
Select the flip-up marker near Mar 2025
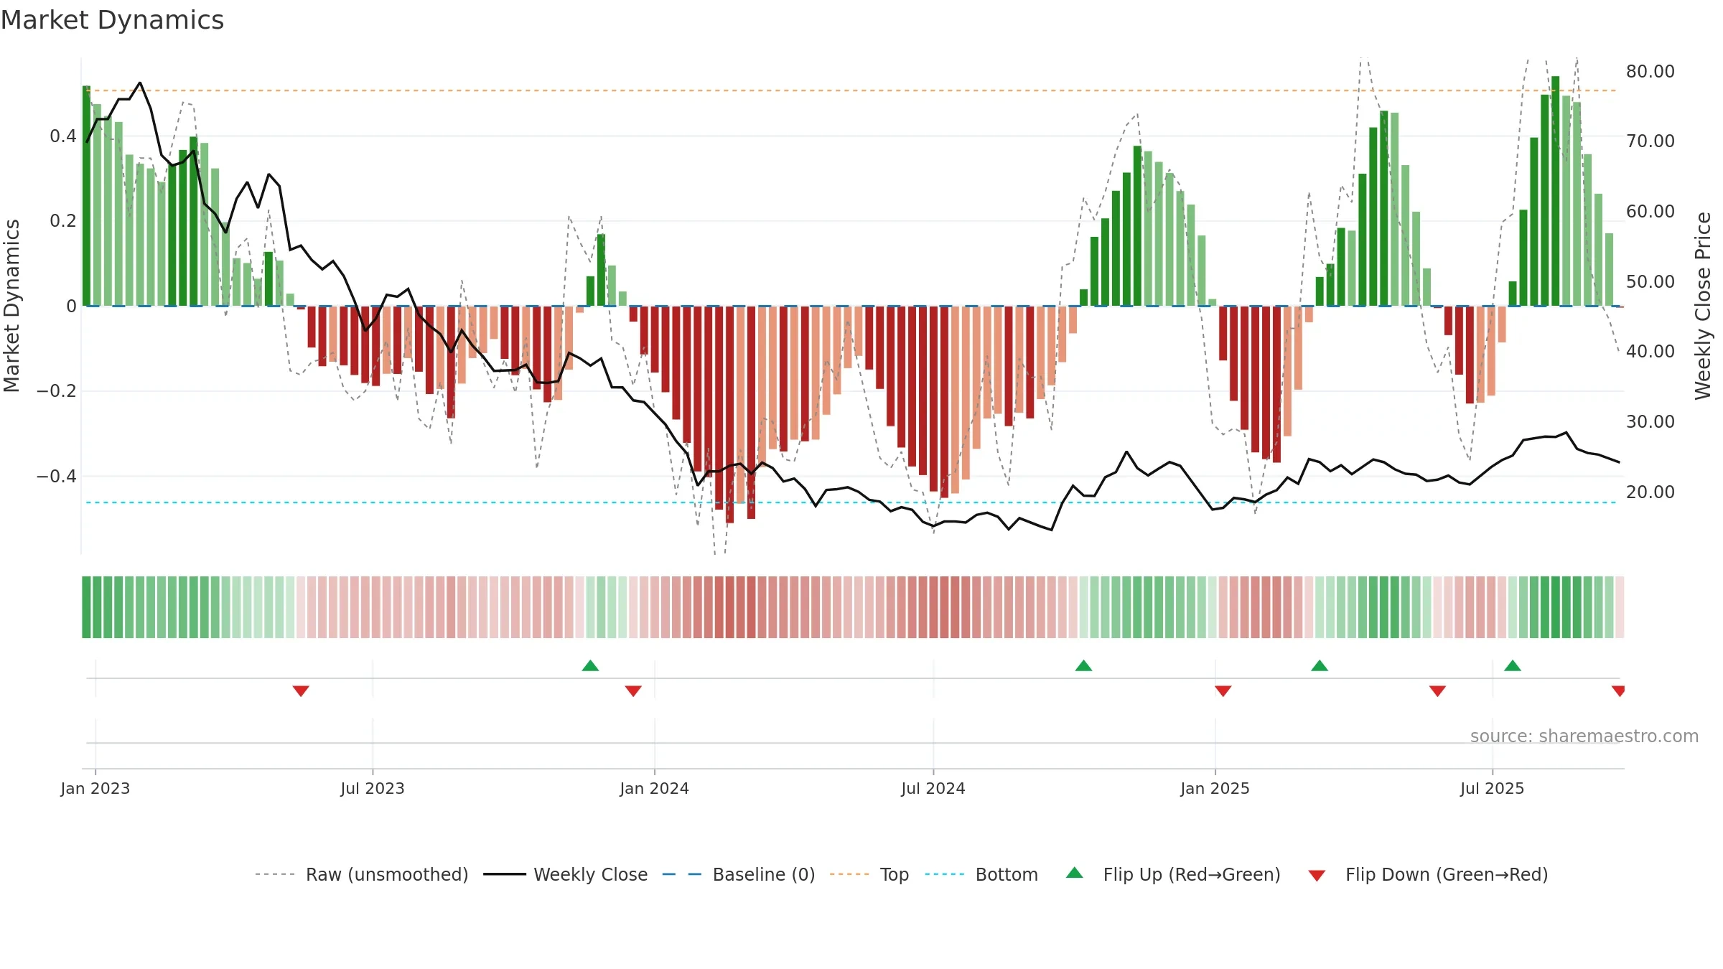point(1320,665)
